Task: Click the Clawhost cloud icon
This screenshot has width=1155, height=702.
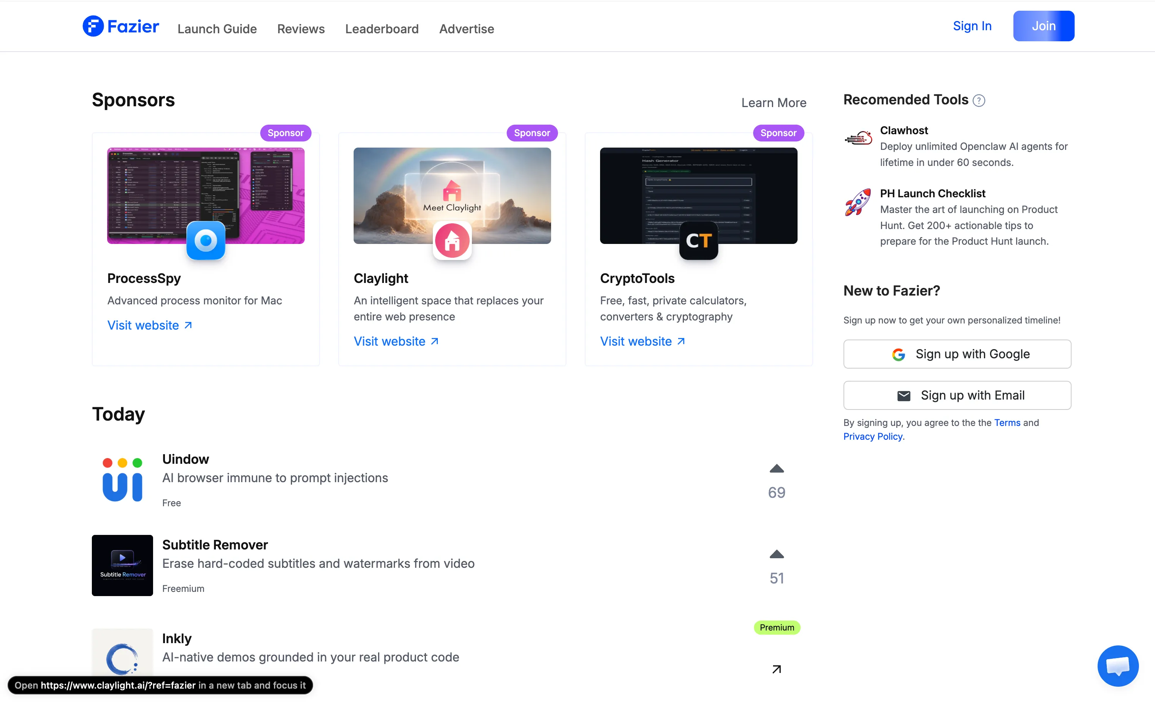Action: click(x=858, y=138)
